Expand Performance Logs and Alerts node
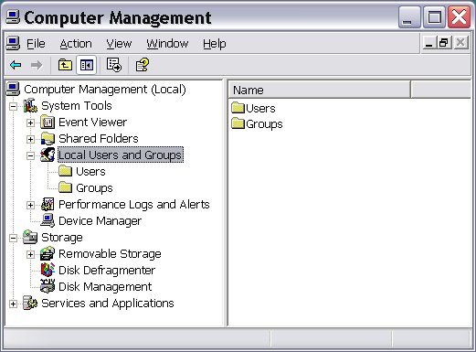The width and height of the screenshot is (476, 352). (x=30, y=205)
